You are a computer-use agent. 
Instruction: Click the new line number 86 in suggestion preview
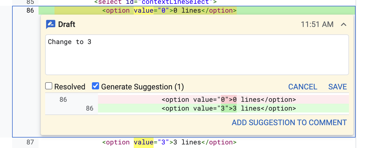pyautogui.click(x=90, y=108)
